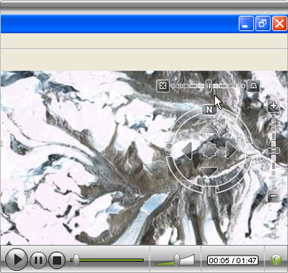Click the restore window button
This screenshot has height=273, width=288.
(263, 24)
